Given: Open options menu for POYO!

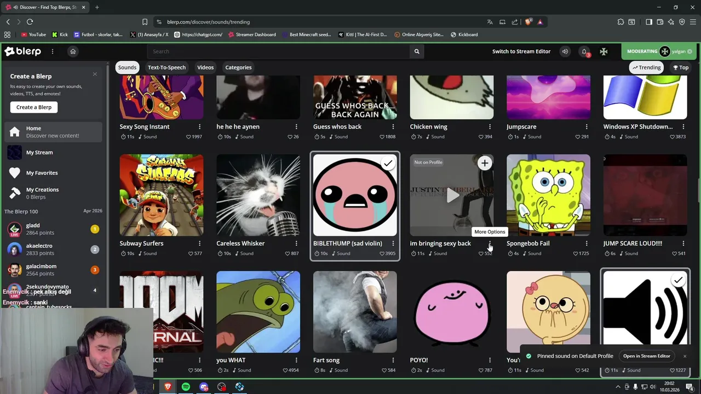Looking at the screenshot, I should [x=490, y=360].
